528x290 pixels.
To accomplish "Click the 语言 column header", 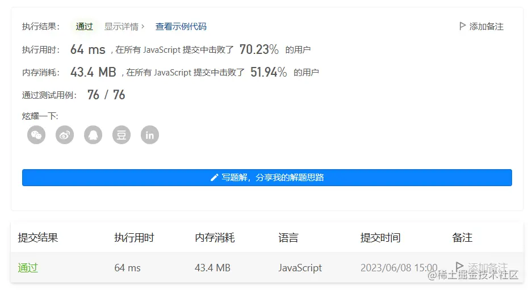I will point(288,238).
